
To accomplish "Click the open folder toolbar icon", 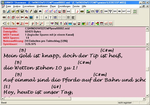I will [13, 11].
